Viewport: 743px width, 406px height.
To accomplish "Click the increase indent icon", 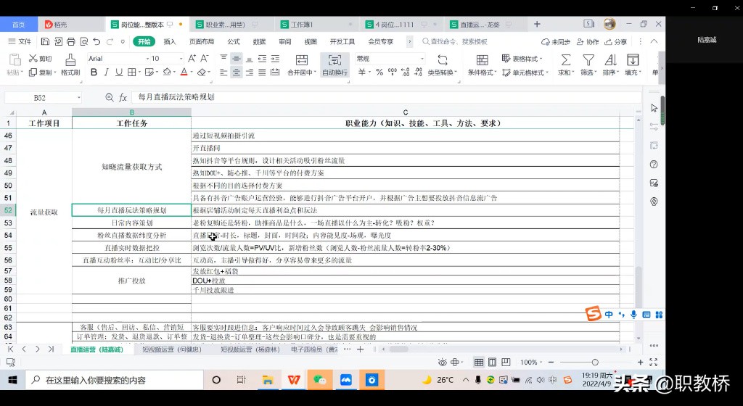I will point(275,58).
